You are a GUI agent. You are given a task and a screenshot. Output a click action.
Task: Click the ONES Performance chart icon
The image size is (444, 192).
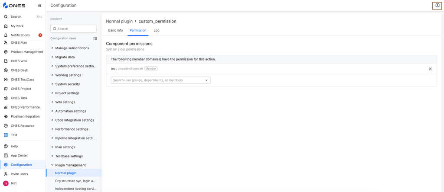tap(6, 107)
